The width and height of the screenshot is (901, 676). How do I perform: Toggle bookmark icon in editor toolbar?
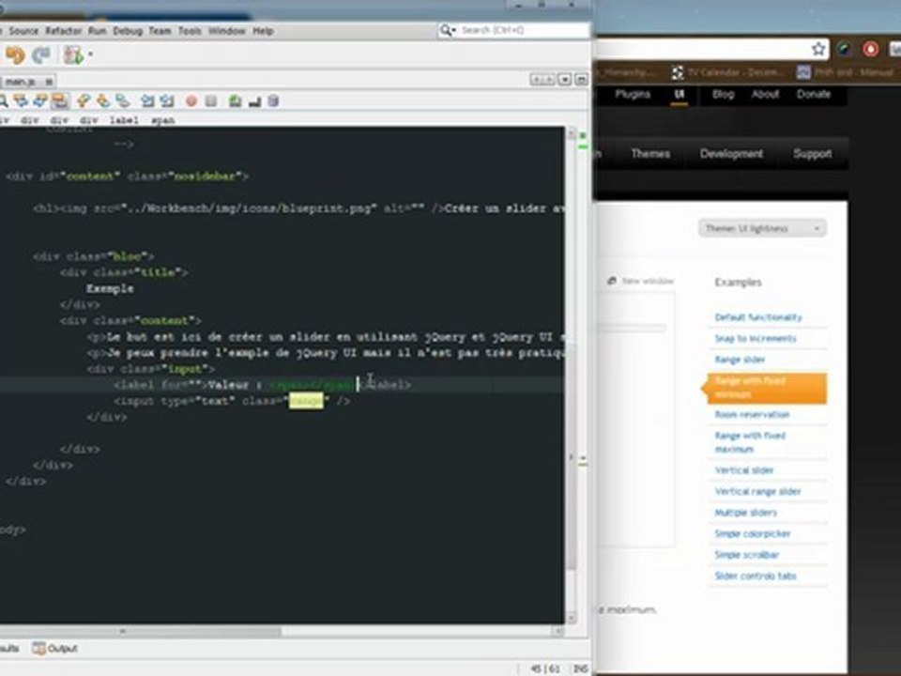[122, 101]
